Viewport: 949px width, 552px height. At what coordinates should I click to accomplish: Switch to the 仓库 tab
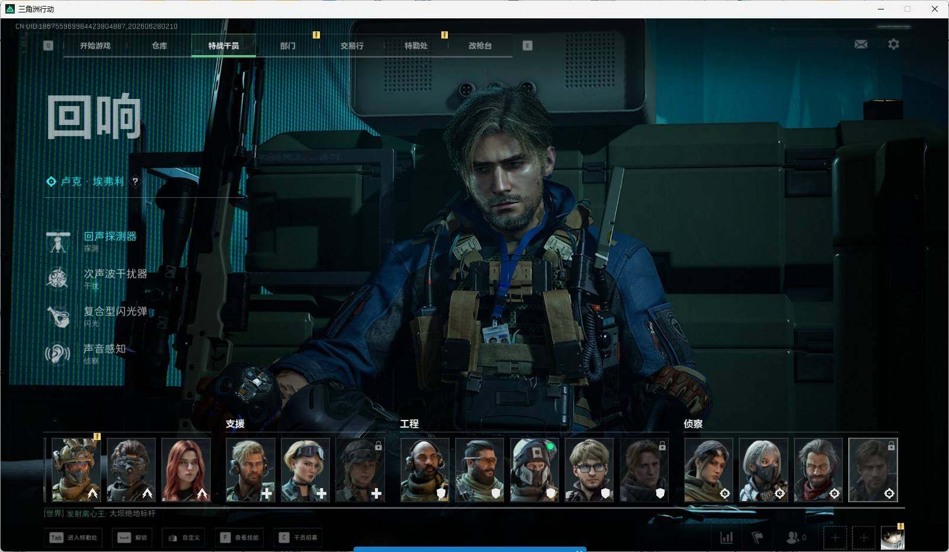[159, 46]
